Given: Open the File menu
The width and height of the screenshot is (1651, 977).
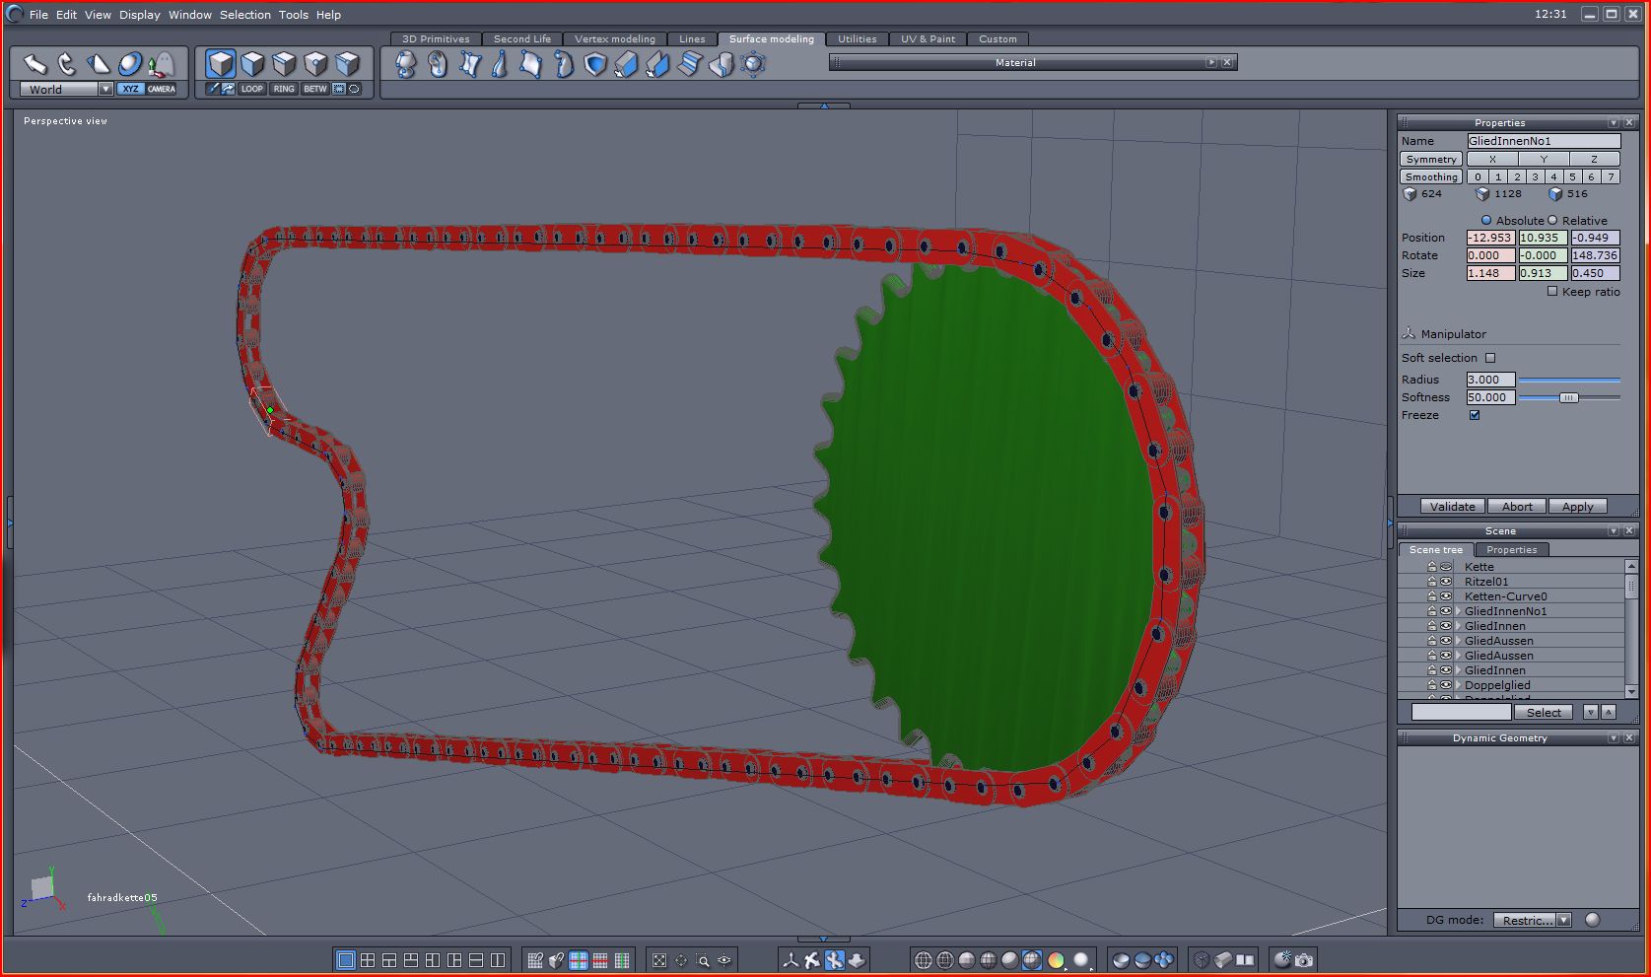Looking at the screenshot, I should pos(38,15).
